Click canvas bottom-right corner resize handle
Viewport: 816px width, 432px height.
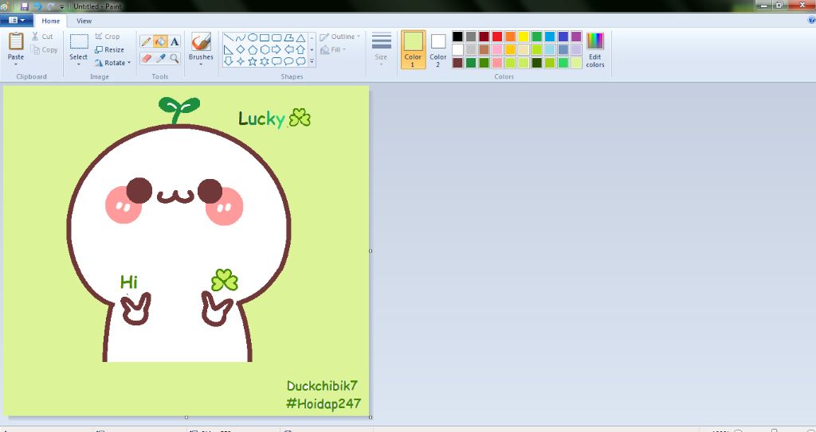(x=371, y=417)
